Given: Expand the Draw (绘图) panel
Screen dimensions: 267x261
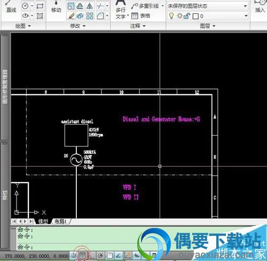Looking at the screenshot, I should click(23, 26).
